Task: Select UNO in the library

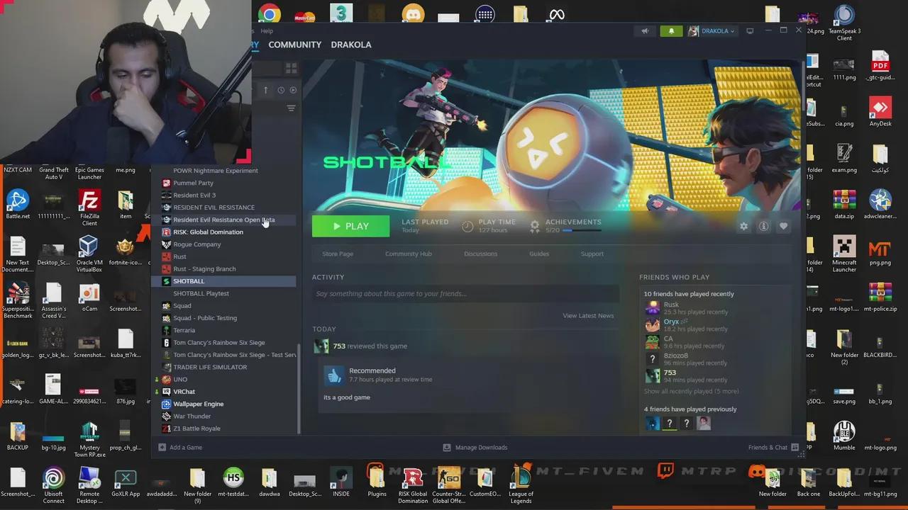Action: [180, 380]
